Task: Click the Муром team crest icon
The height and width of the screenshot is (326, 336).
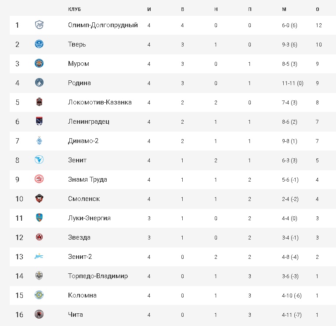Action: [39, 64]
